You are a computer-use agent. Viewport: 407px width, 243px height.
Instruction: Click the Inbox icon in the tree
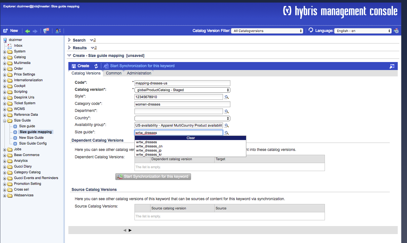(10, 46)
